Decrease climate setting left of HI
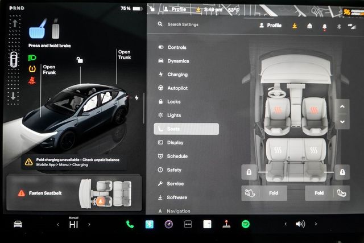 click(x=58, y=224)
